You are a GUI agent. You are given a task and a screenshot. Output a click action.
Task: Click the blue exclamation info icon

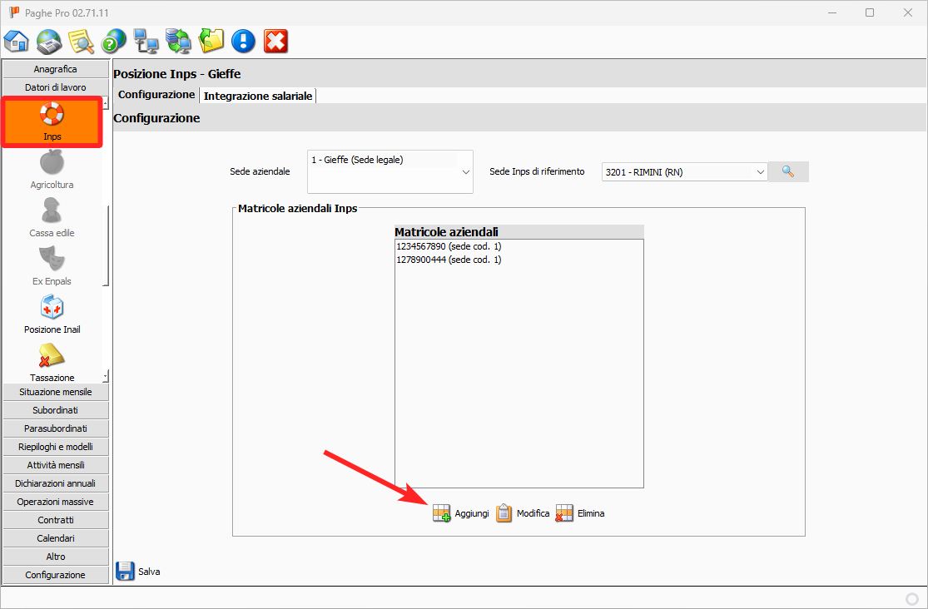pos(243,41)
